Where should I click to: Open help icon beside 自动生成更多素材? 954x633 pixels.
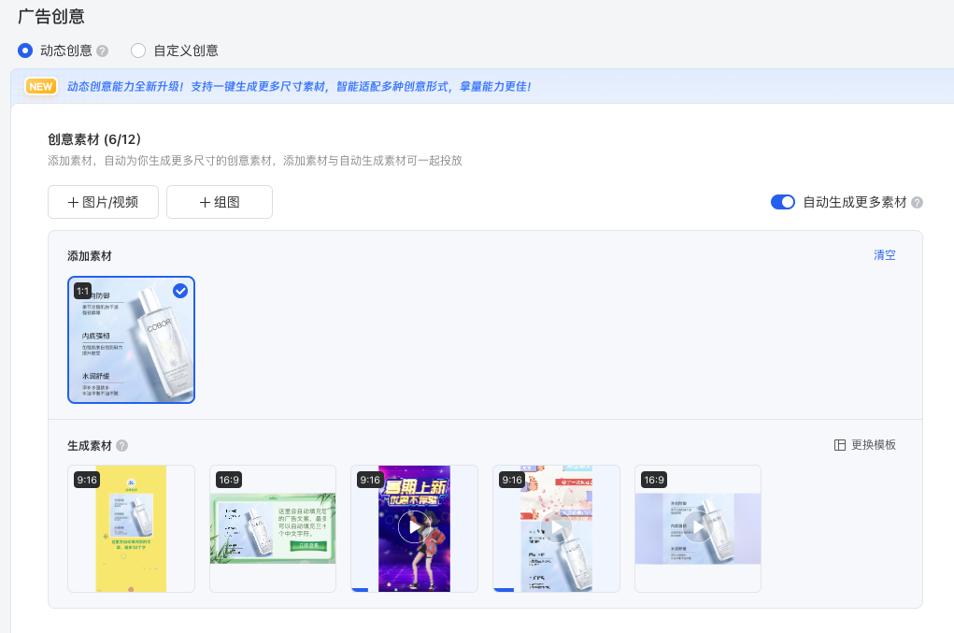click(x=917, y=203)
